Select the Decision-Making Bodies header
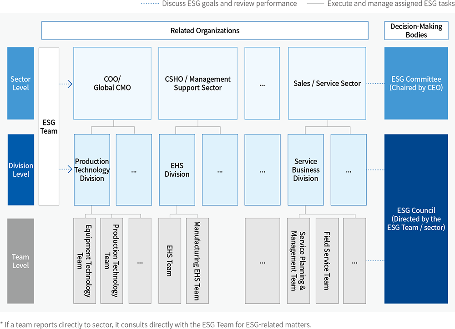Viewport: 455px width, 329px height. tap(416, 30)
